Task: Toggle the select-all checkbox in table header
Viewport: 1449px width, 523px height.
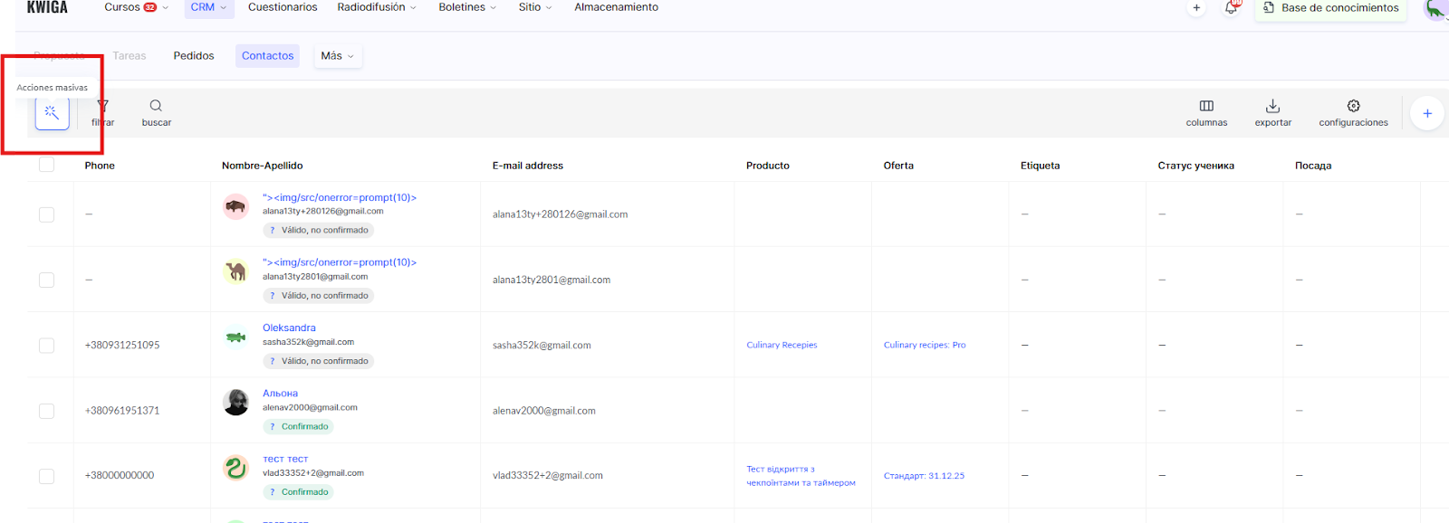Action: [47, 165]
